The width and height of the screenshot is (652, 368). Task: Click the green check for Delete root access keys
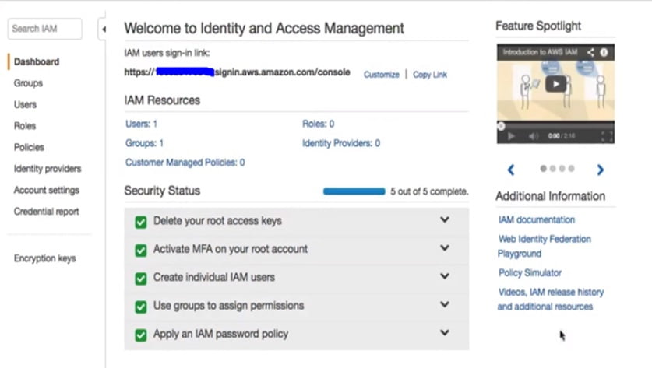pos(141,222)
